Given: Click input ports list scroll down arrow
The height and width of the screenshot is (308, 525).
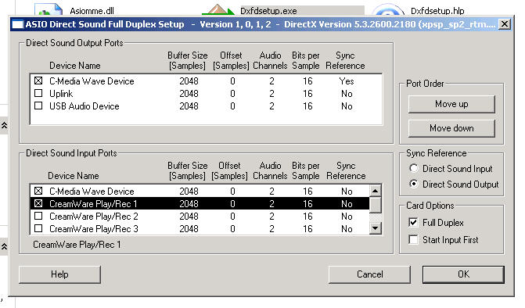Looking at the screenshot, I should (x=375, y=228).
